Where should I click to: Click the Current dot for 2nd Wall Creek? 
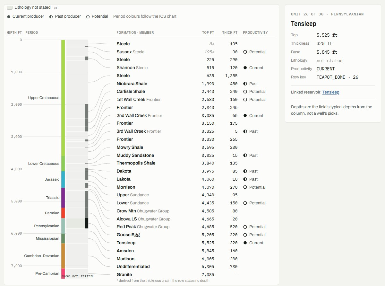tap(245, 115)
